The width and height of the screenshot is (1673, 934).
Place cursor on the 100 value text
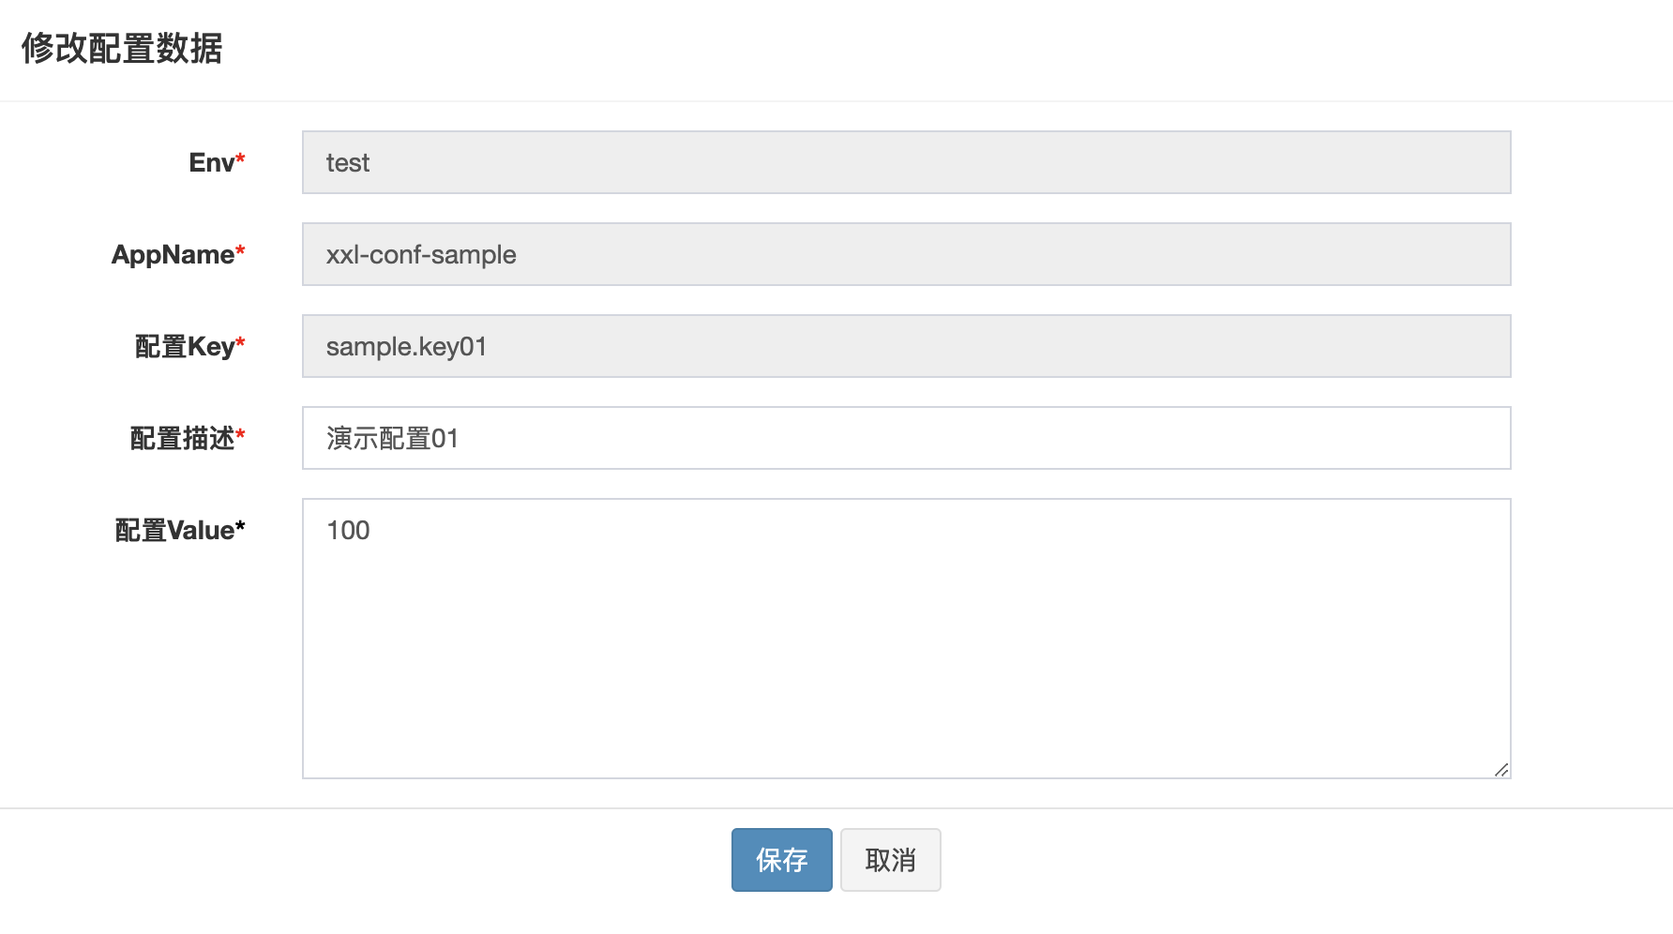click(x=348, y=531)
